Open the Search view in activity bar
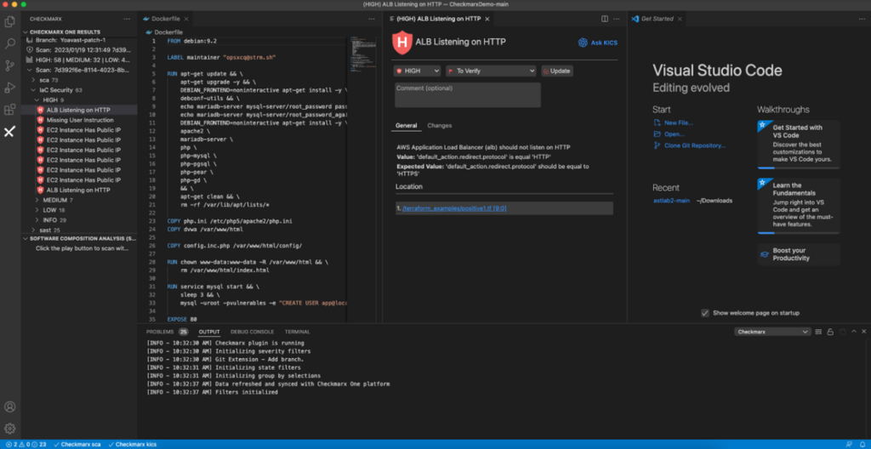 [10, 43]
